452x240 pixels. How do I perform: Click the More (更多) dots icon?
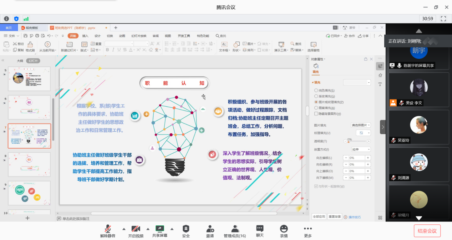308,229
